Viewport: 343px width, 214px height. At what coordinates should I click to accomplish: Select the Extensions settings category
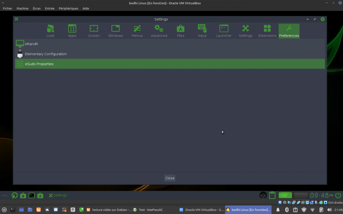(267, 31)
